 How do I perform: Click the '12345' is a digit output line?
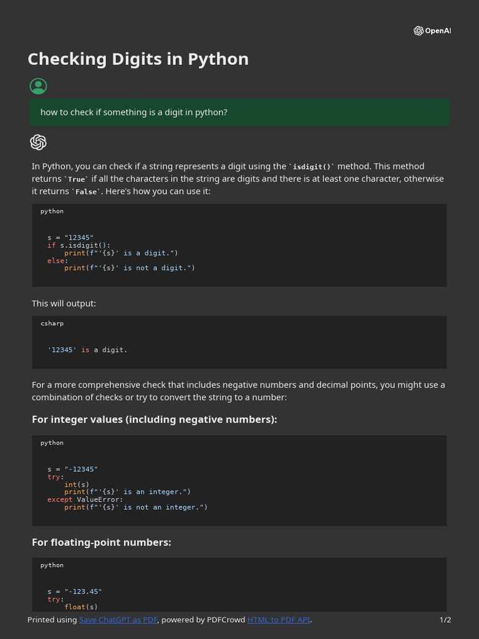click(x=87, y=349)
